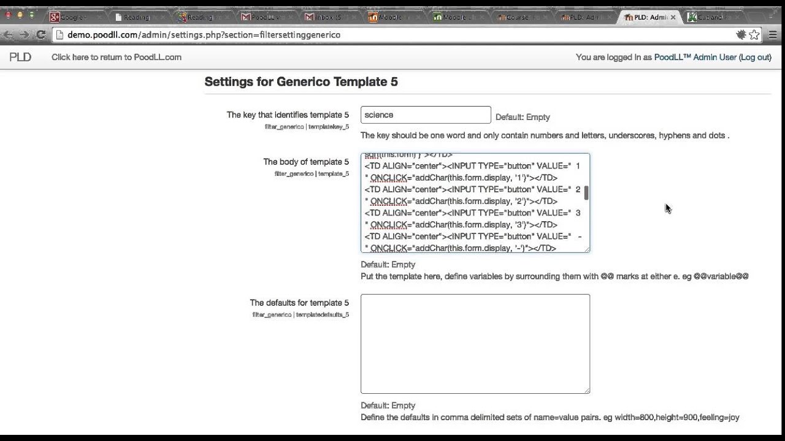
Task: Click the addChar(this.form.display, '-') code line
Action: pos(461,248)
